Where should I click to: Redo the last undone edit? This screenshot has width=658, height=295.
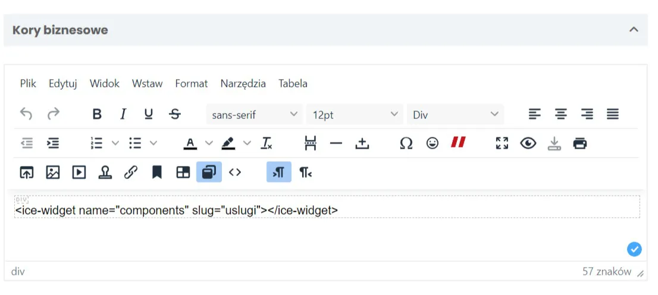pos(54,114)
